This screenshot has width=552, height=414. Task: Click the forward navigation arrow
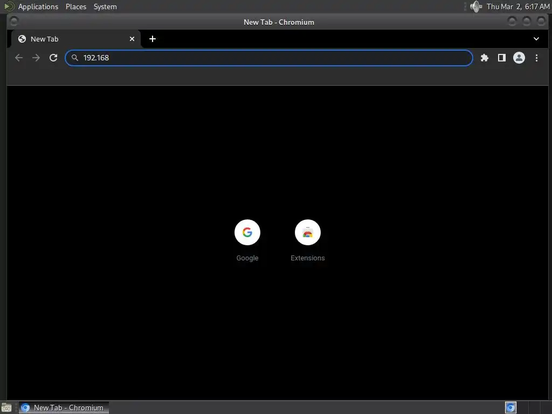36,58
